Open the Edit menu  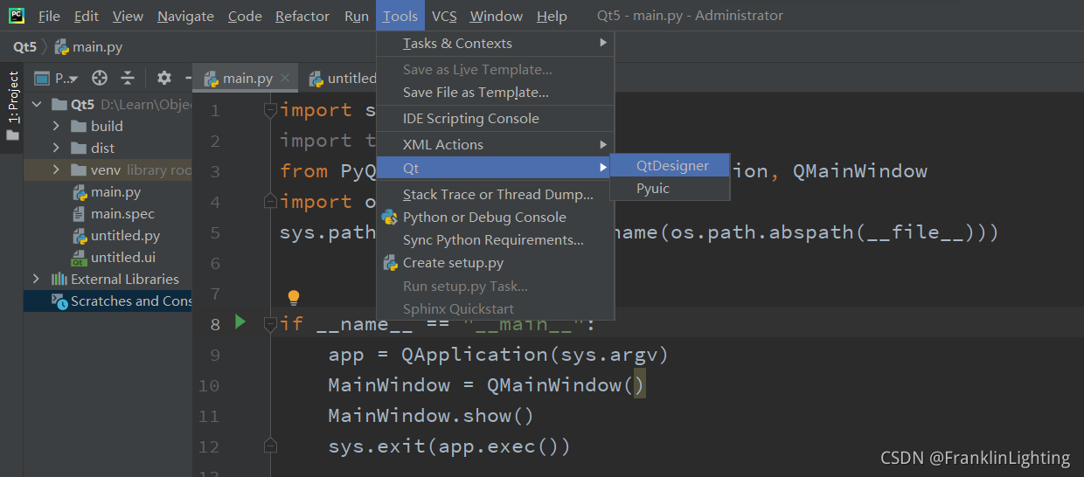tap(87, 16)
